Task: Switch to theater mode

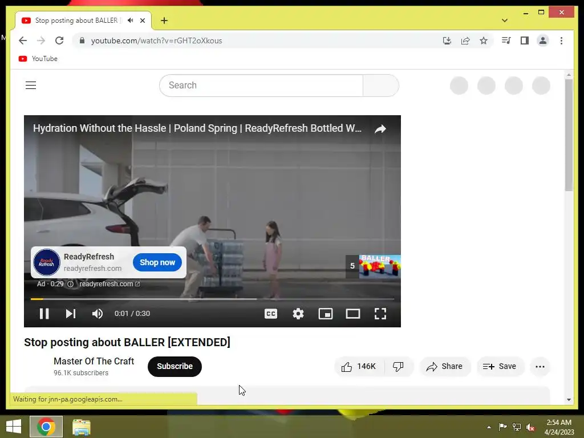Action: tap(352, 314)
